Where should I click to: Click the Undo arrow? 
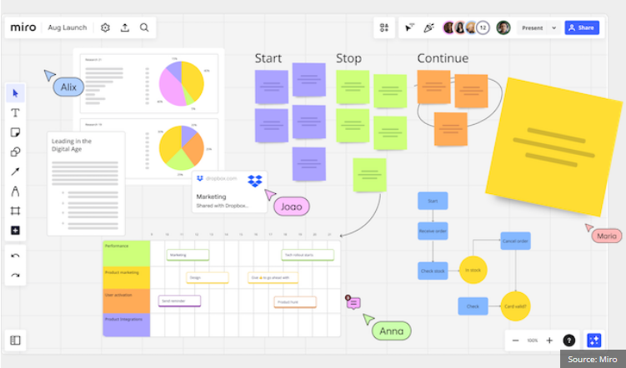(x=15, y=255)
